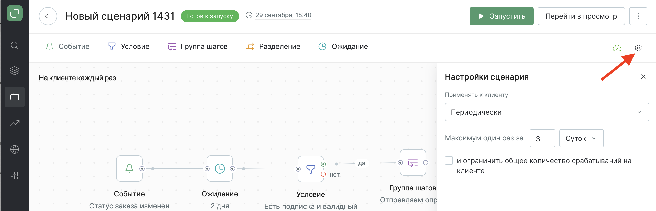Click the 'Статус заказа изменен' caption
Image resolution: width=656 pixels, height=211 pixels.
[x=129, y=206]
